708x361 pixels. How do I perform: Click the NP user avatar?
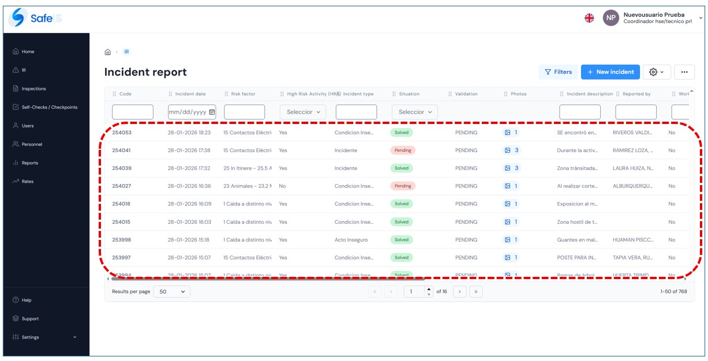[610, 18]
